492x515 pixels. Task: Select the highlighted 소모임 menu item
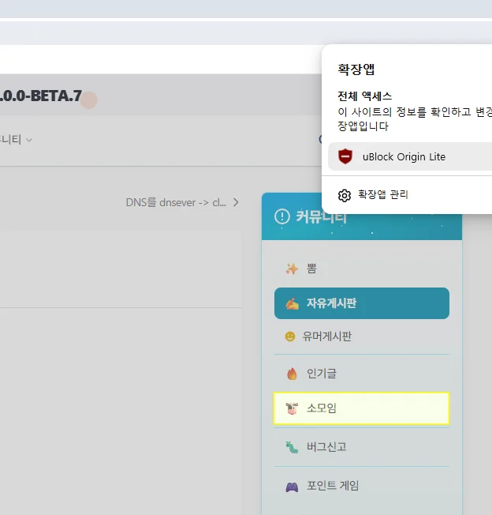coord(361,408)
